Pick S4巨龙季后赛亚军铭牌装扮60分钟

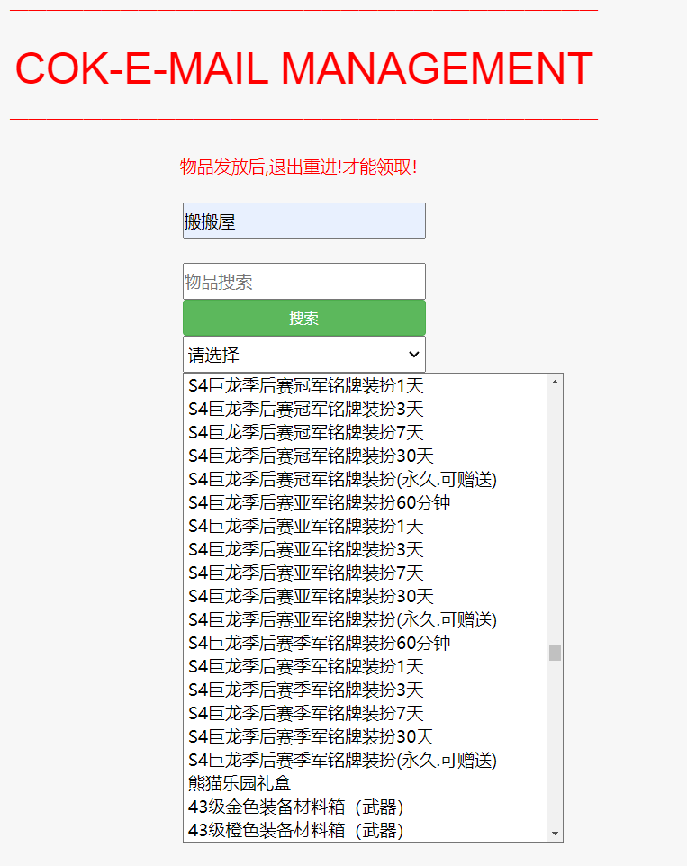click(x=320, y=503)
